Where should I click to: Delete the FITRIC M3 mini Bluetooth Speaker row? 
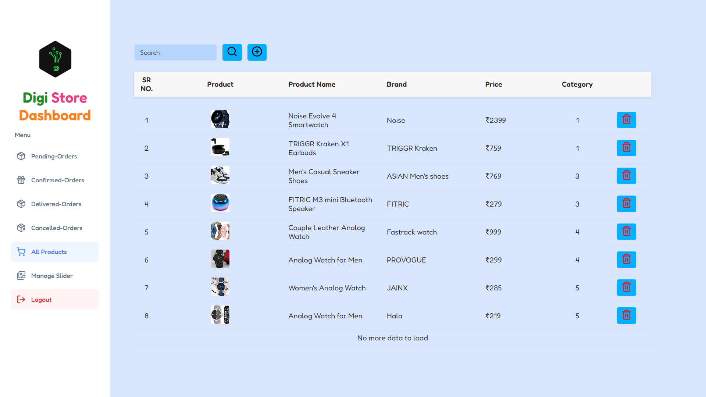tap(627, 204)
